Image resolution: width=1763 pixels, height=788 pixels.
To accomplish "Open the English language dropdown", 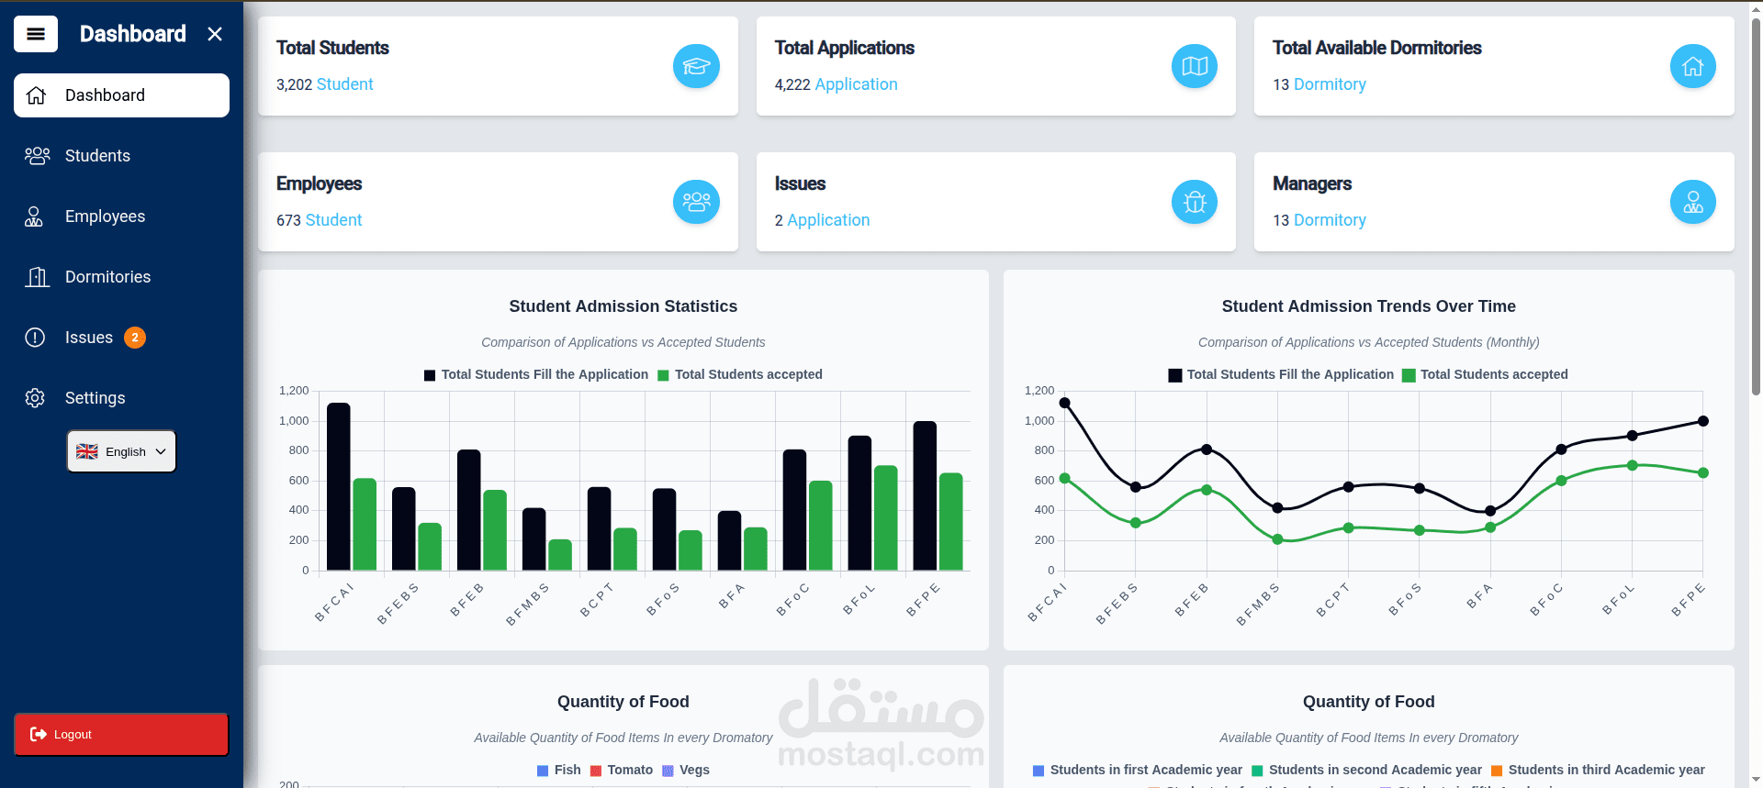I will tap(121, 451).
